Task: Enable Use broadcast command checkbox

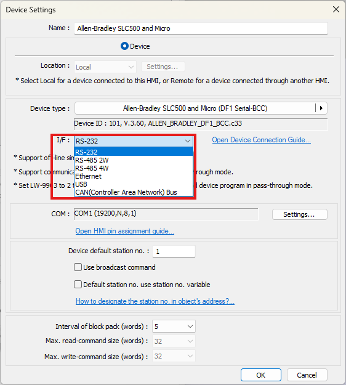Action: [78, 267]
